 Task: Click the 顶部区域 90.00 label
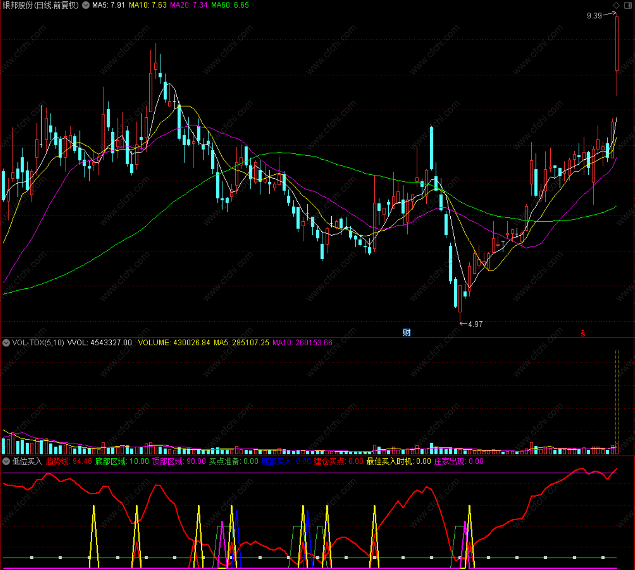click(179, 461)
